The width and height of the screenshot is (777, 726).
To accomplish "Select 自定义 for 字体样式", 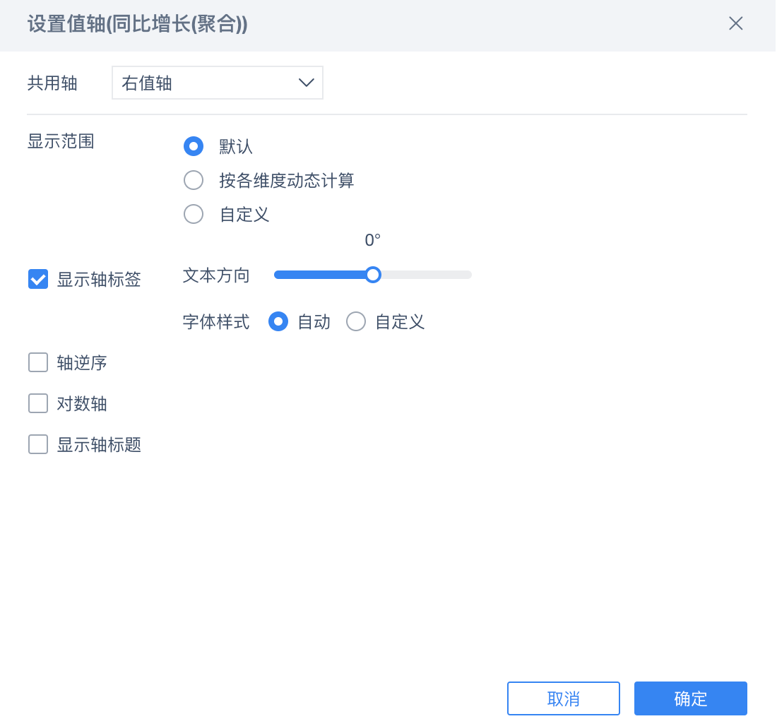I will point(356,321).
